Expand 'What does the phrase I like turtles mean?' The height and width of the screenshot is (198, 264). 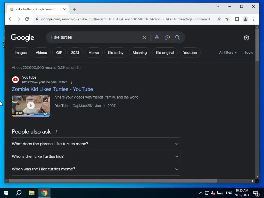(x=96, y=144)
